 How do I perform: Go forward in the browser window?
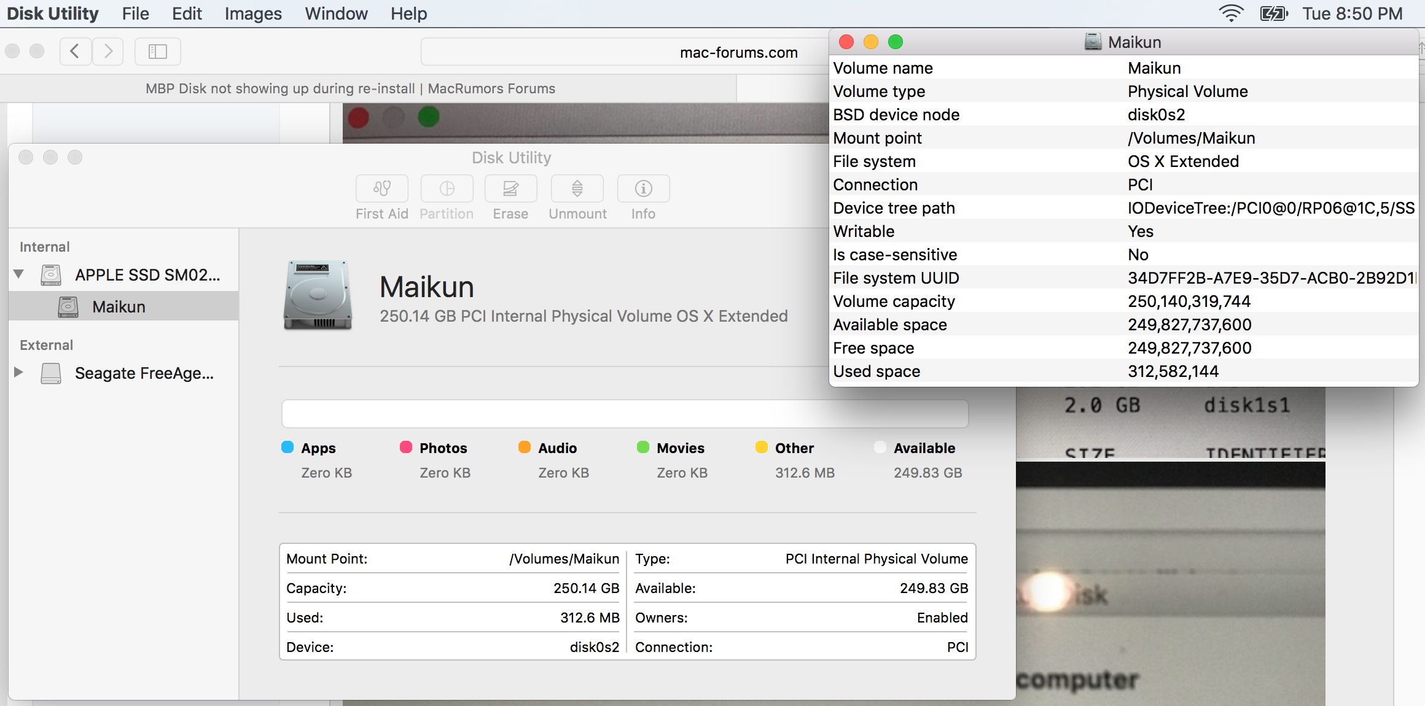[108, 51]
